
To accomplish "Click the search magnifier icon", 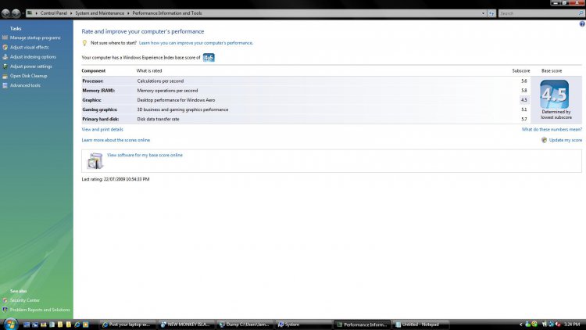I will click(x=581, y=13).
